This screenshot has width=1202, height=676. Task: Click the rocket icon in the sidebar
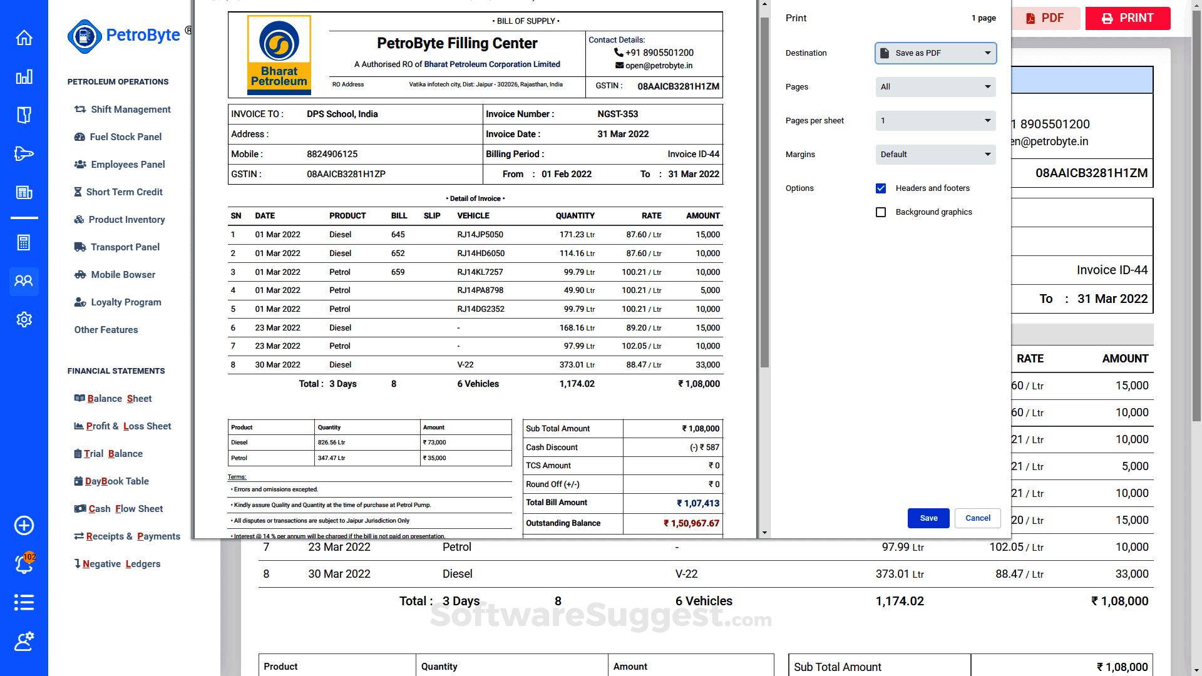coord(24,153)
